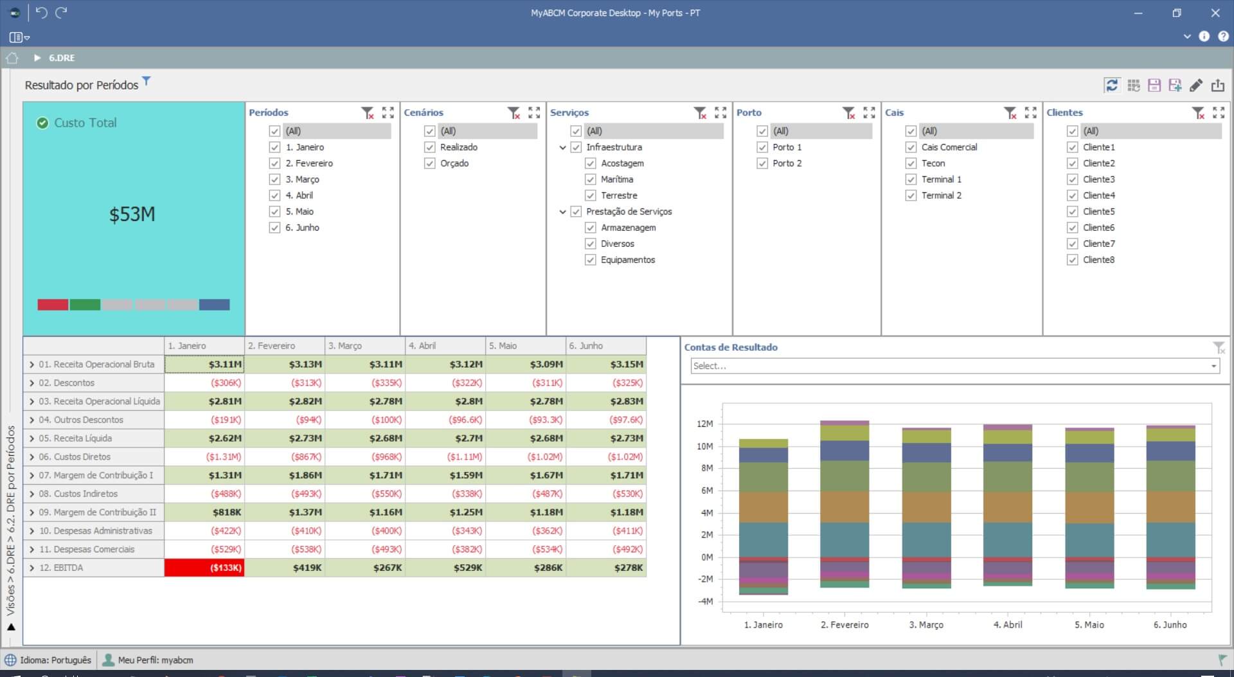
Task: Click the help question mark icon
Action: click(x=1223, y=37)
